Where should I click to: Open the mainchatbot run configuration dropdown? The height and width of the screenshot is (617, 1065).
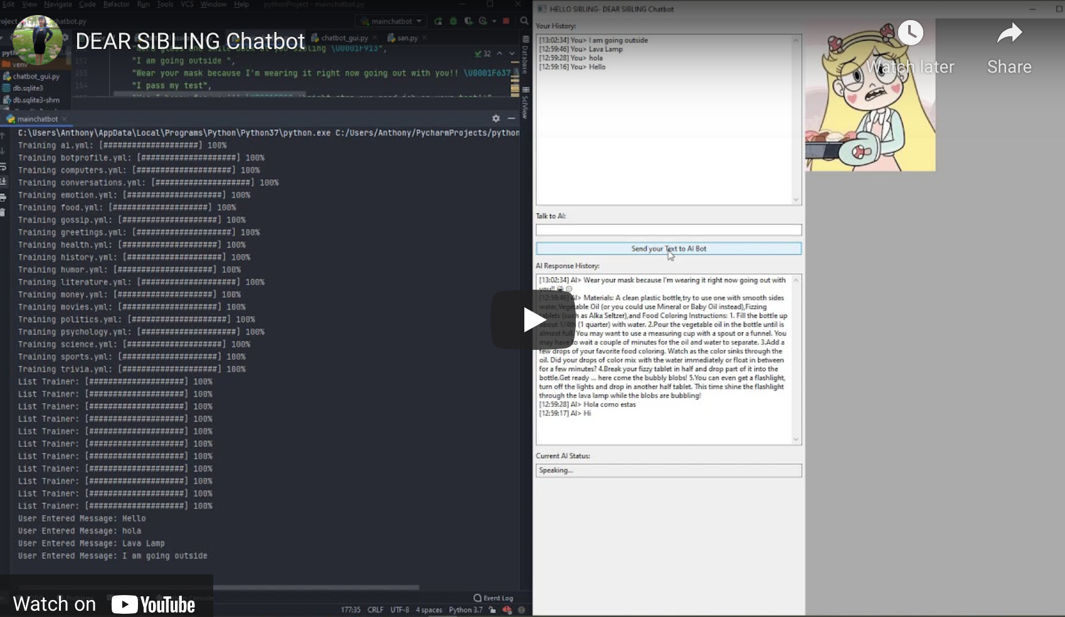(x=391, y=21)
